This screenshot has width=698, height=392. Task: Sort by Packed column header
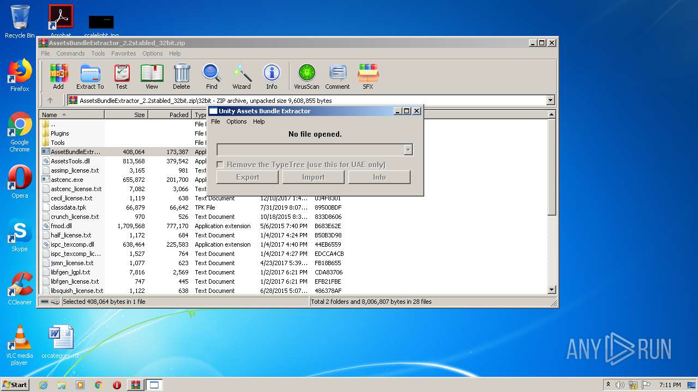[170, 114]
